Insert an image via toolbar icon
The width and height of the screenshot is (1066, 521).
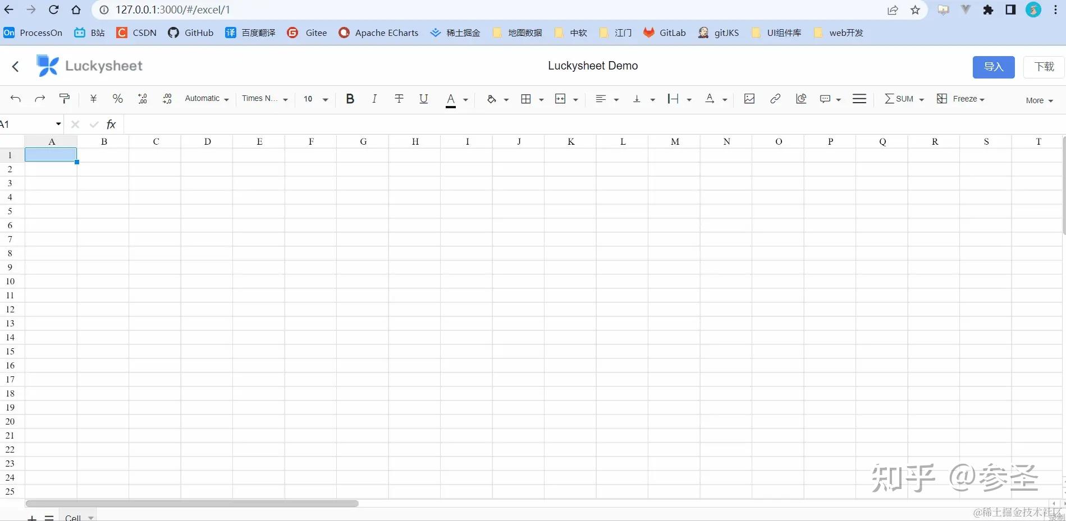[x=749, y=99]
